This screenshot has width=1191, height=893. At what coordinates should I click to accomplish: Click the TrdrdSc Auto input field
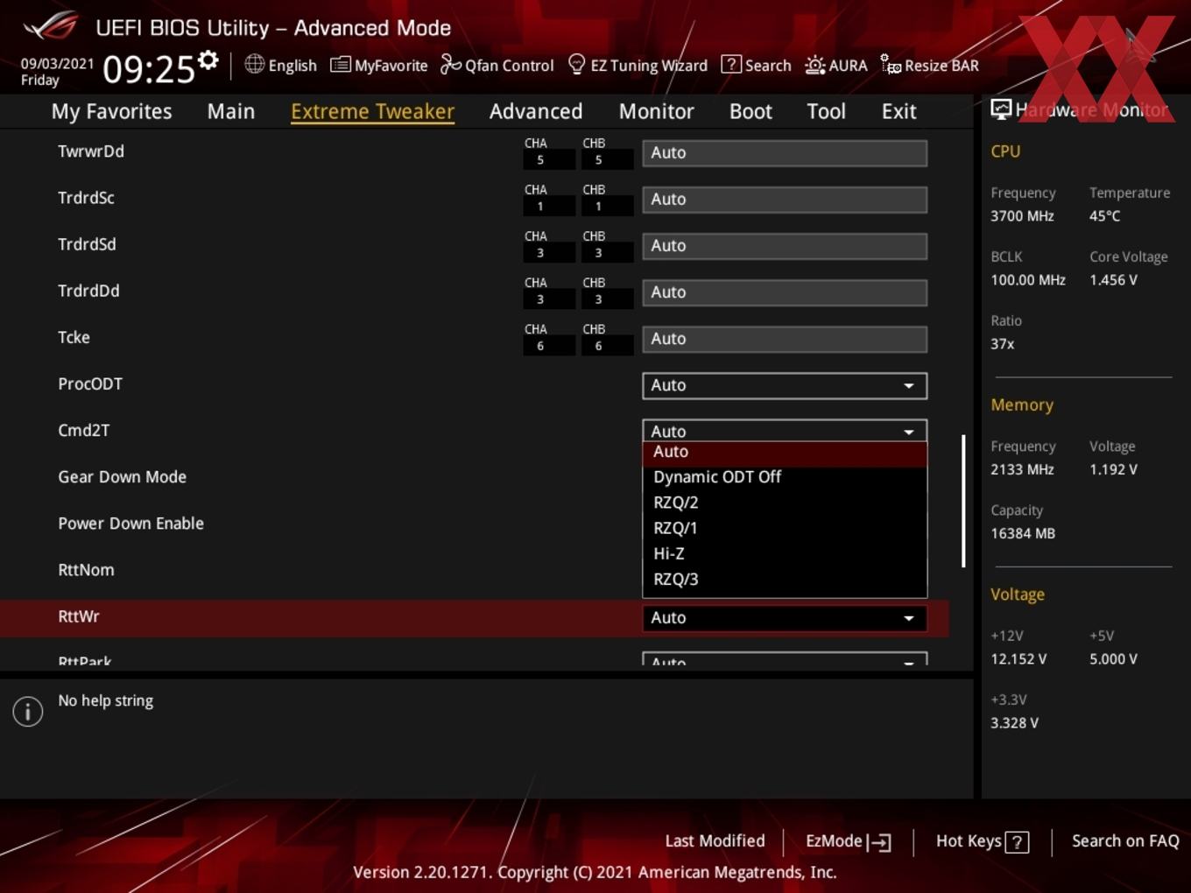click(x=785, y=200)
